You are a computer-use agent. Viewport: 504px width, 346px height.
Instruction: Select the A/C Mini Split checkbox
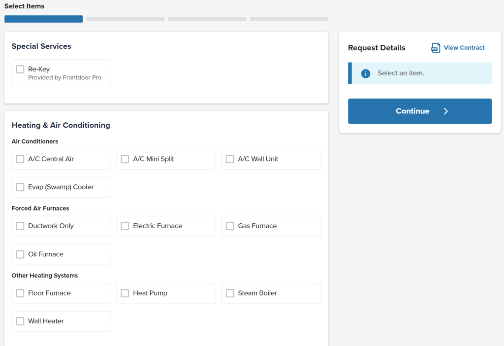point(125,159)
